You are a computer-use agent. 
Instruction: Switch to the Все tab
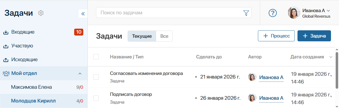164,36
